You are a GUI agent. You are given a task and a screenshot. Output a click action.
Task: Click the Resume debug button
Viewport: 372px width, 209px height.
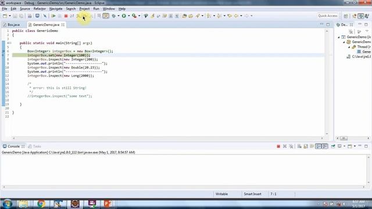coord(53,16)
